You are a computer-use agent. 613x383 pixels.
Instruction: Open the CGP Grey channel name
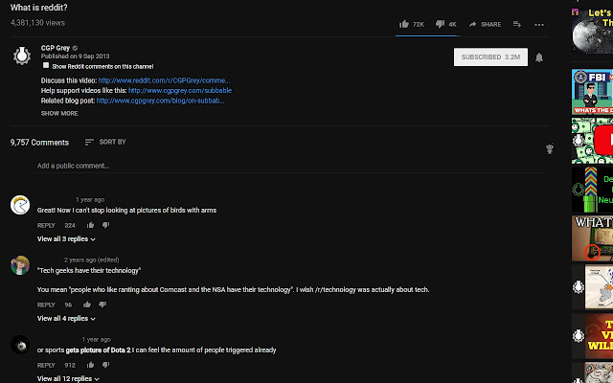[x=56, y=48]
